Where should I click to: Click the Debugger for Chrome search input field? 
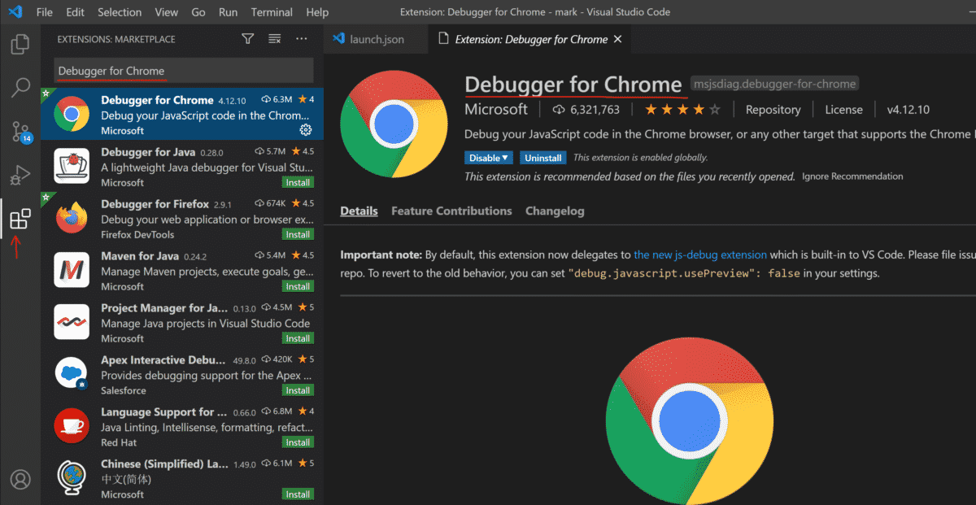182,70
